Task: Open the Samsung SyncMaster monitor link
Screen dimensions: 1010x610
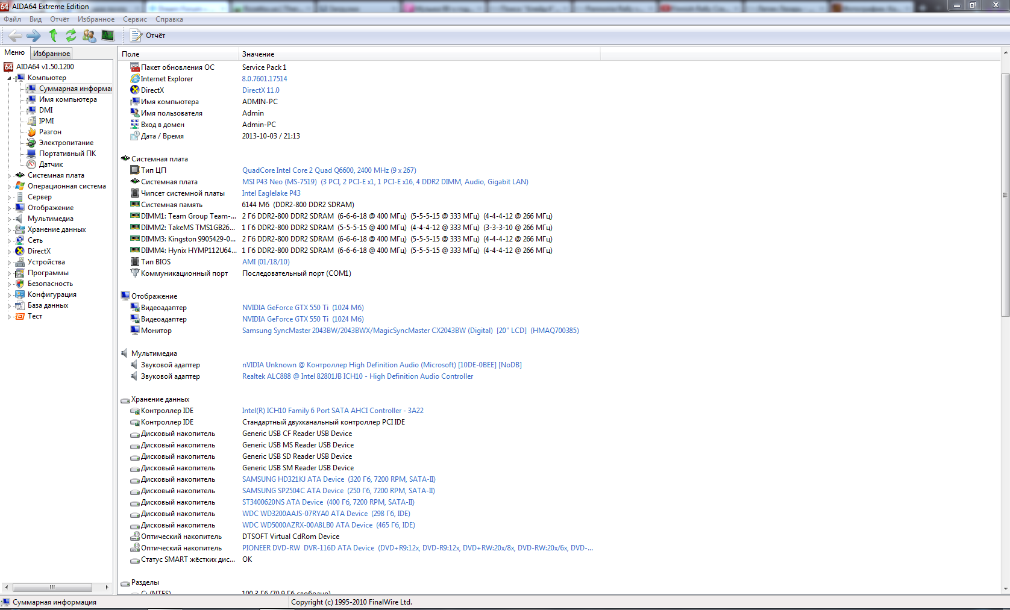Action: (410, 331)
